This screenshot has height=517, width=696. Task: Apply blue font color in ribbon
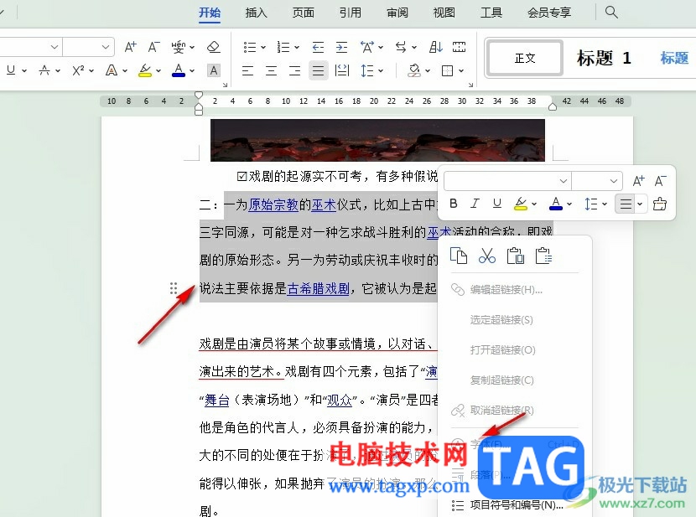tap(179, 70)
